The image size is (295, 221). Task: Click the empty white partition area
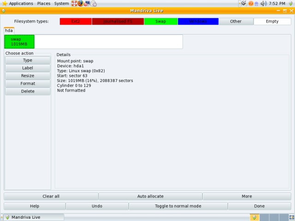[x=109, y=41]
